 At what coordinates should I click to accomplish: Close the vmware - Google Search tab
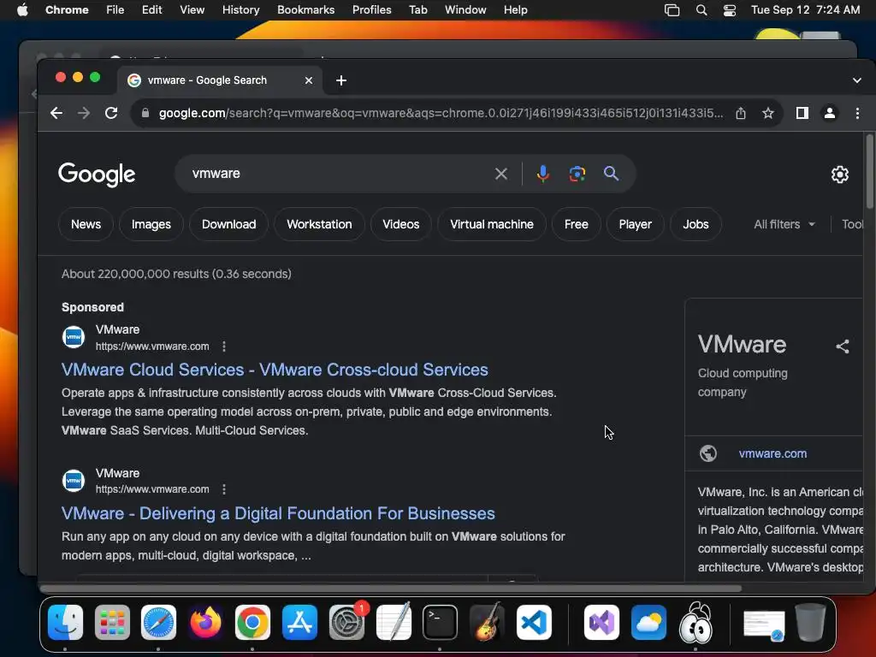click(308, 80)
